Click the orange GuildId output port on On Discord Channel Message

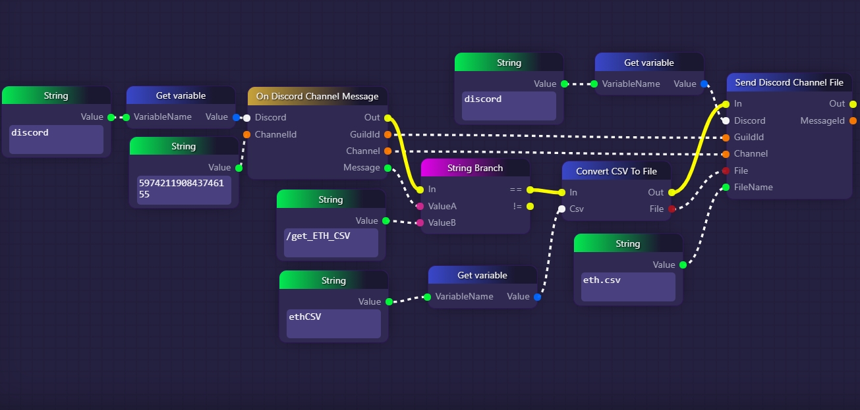(x=387, y=134)
